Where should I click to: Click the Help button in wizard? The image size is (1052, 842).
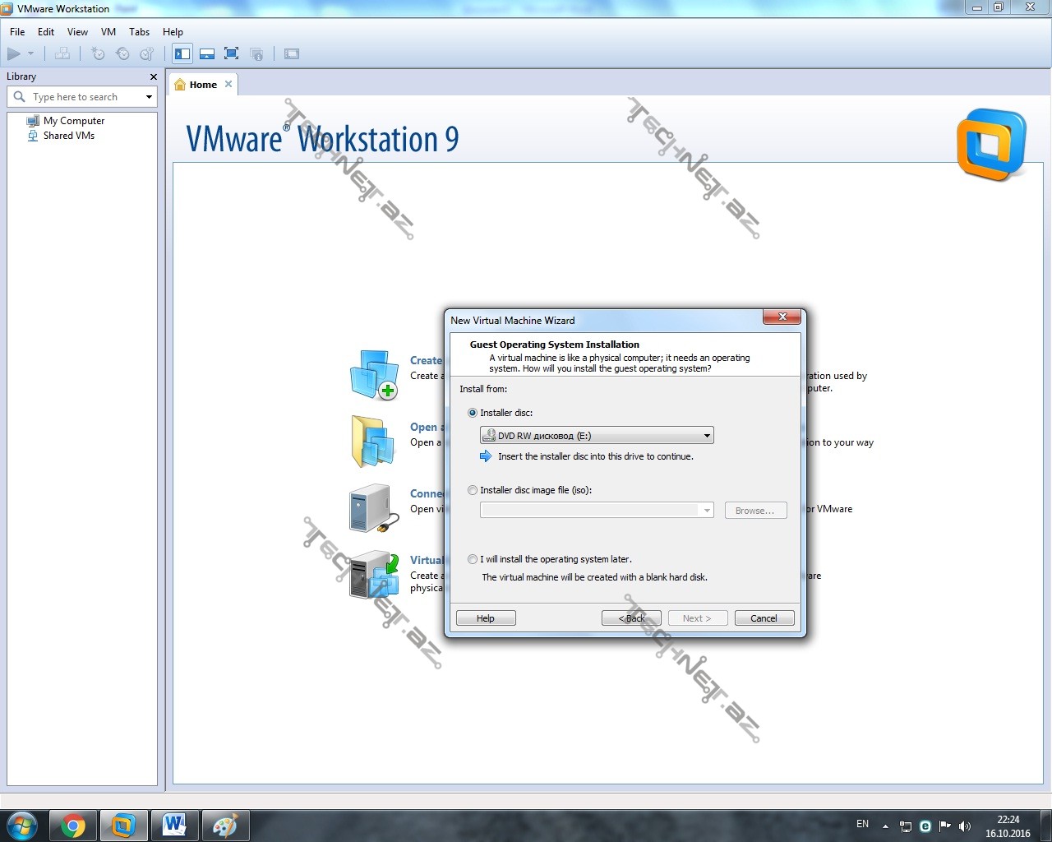point(486,618)
